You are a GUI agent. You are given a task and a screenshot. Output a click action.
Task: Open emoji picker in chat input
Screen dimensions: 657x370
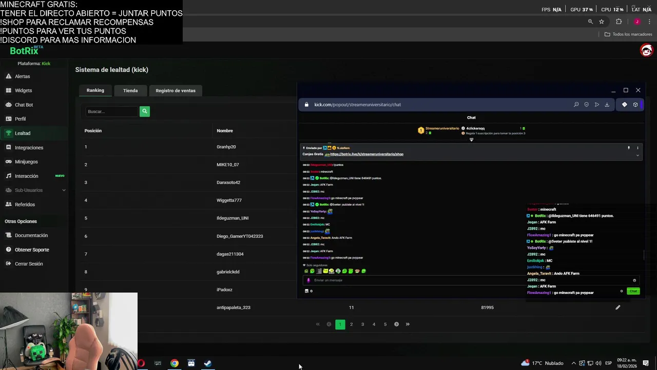tap(634, 281)
